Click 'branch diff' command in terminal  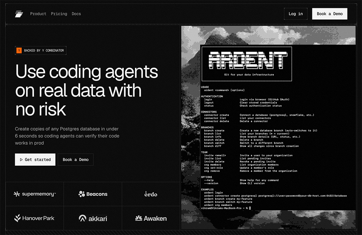click(x=212, y=146)
